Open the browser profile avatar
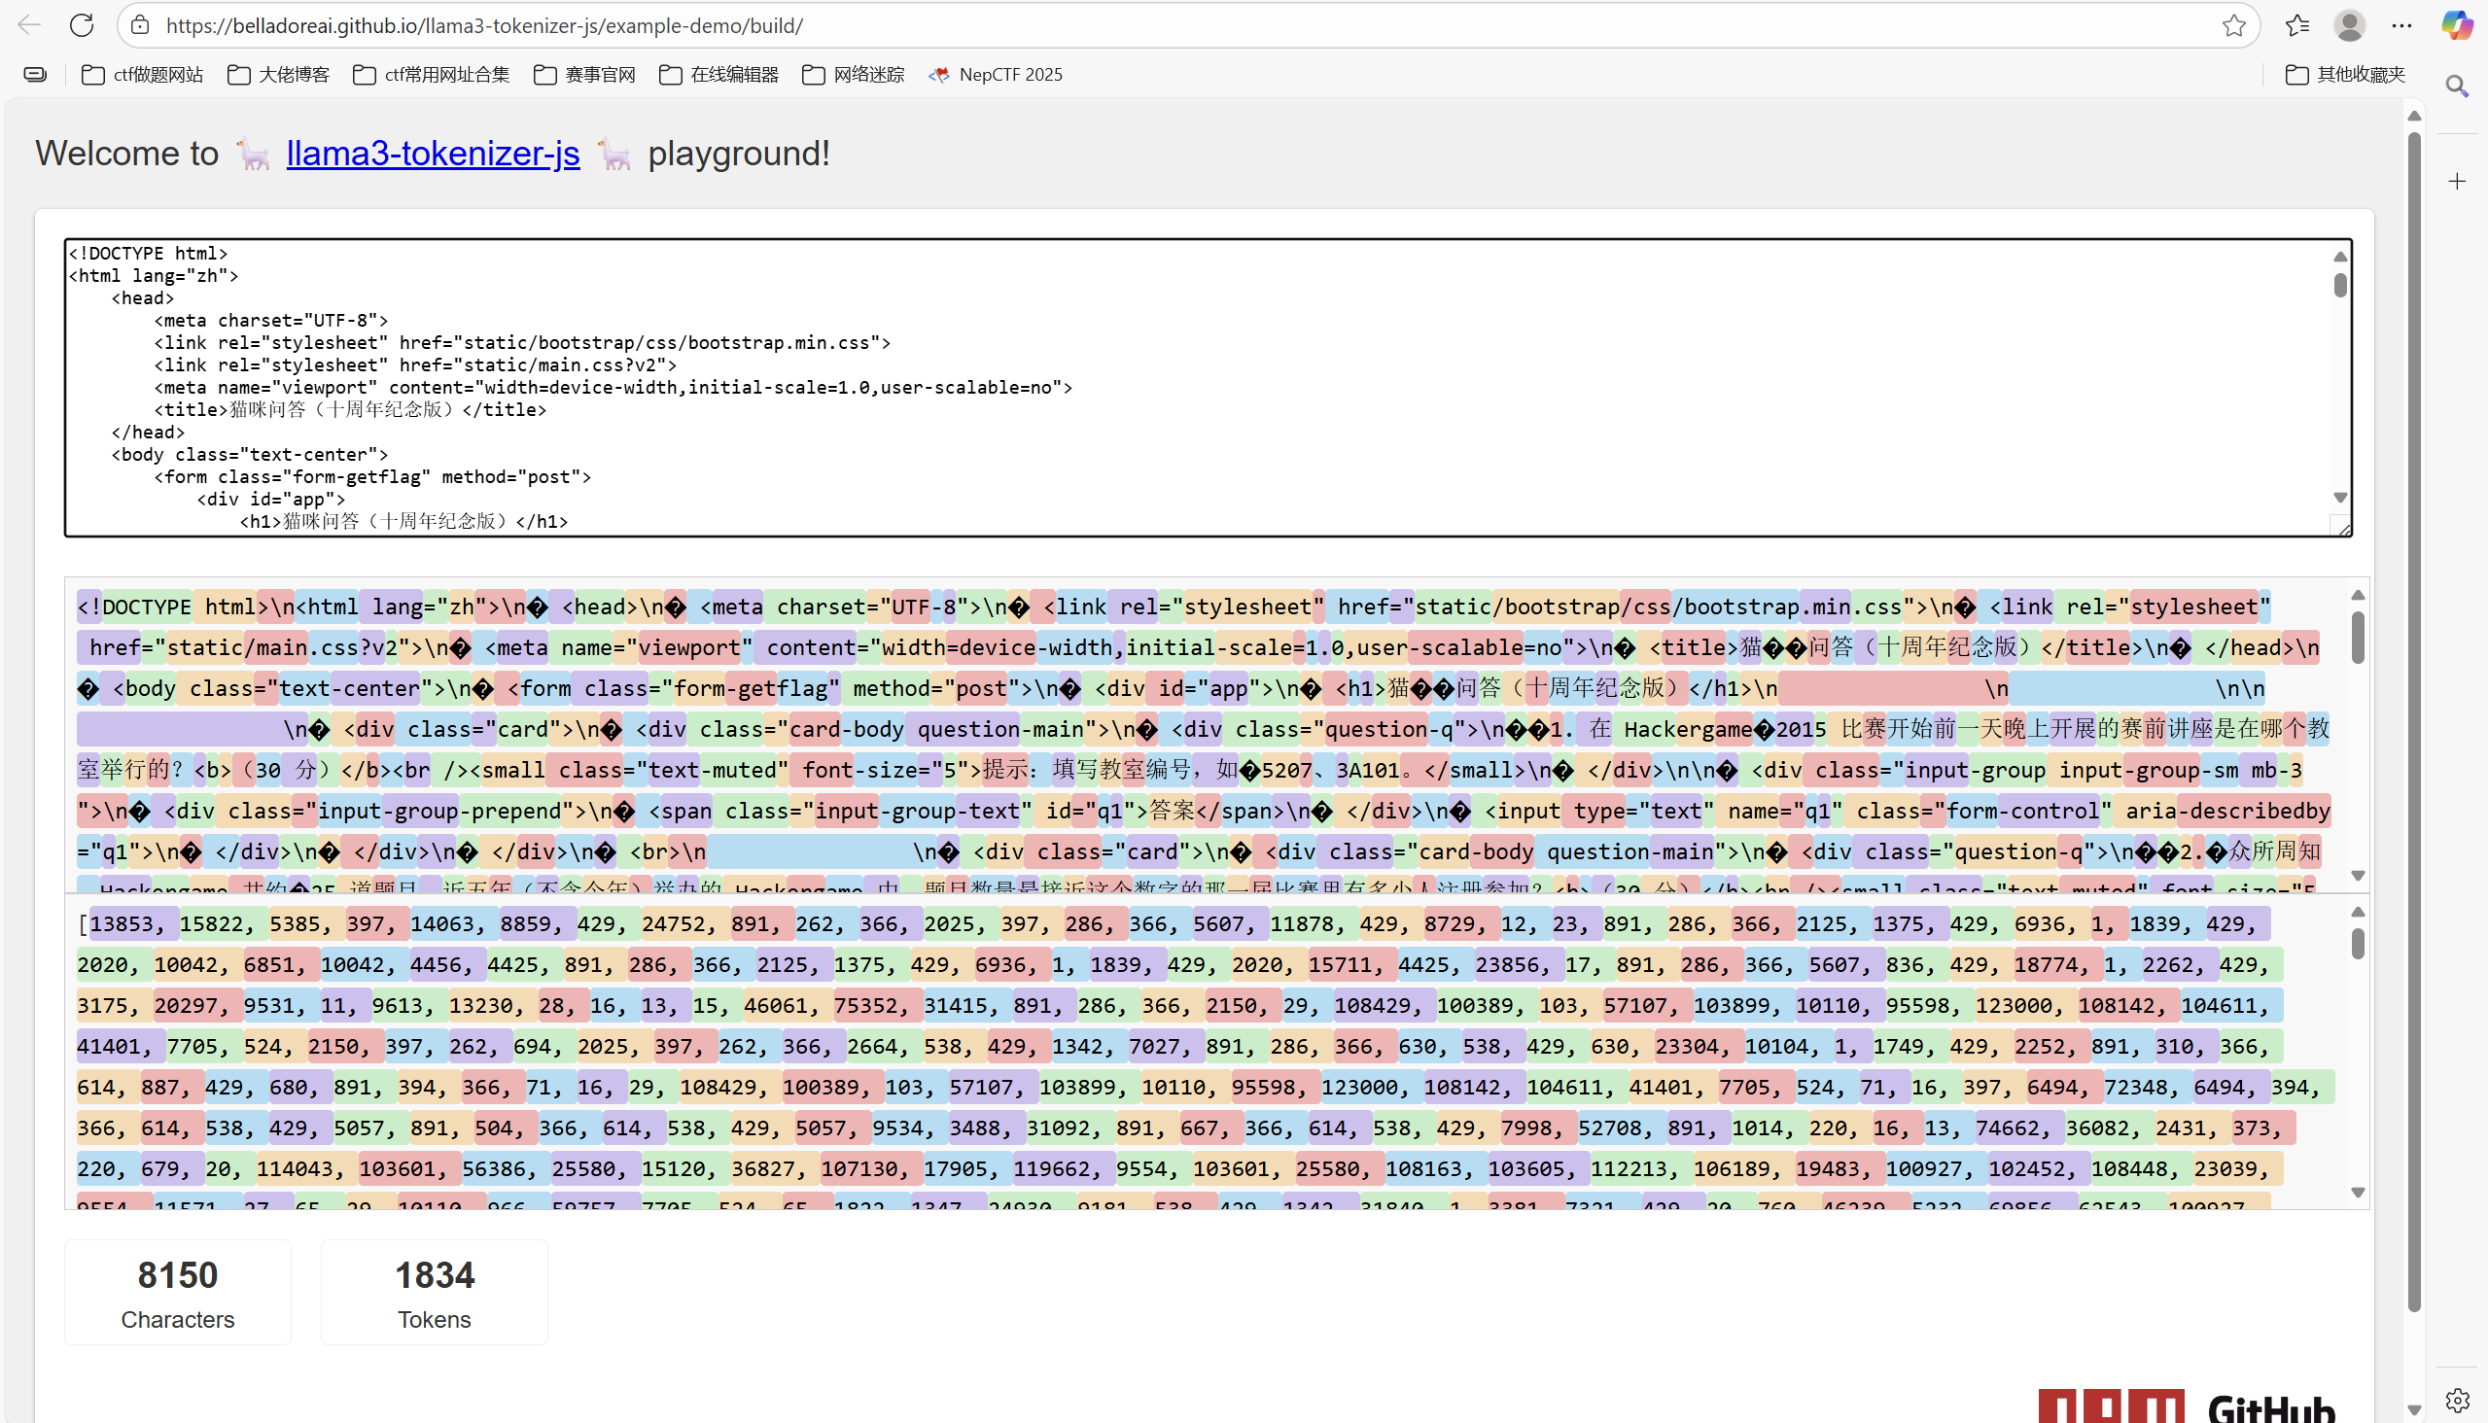The width and height of the screenshot is (2488, 1423). coord(2350,25)
